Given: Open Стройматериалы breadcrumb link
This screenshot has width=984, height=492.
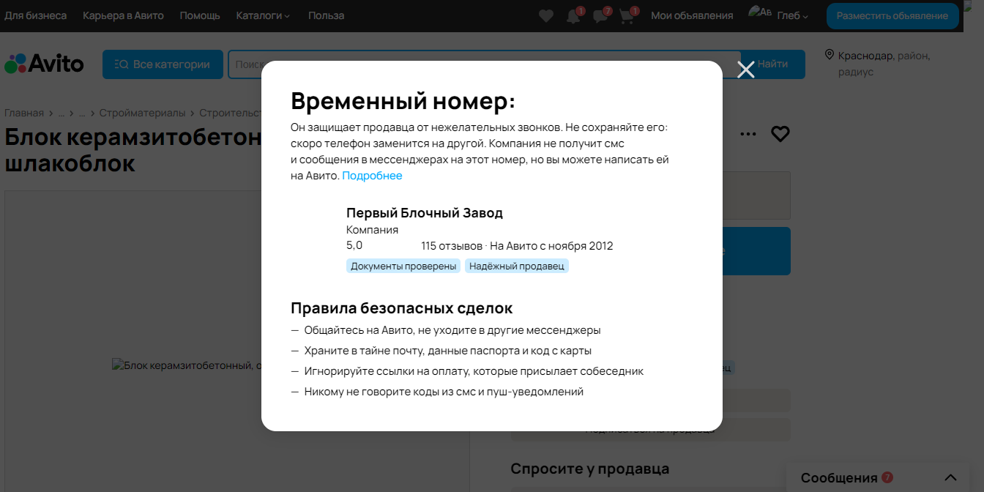Looking at the screenshot, I should tap(143, 113).
